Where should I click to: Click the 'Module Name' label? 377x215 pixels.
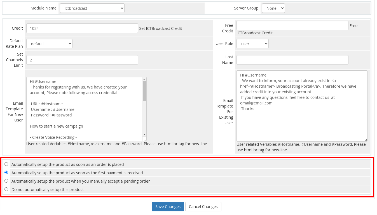point(44,8)
